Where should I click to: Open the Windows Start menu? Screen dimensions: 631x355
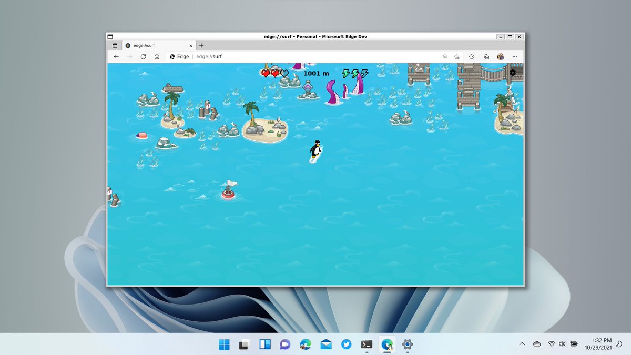tap(224, 344)
